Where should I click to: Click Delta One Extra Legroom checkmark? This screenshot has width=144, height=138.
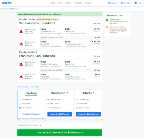point(77,108)
